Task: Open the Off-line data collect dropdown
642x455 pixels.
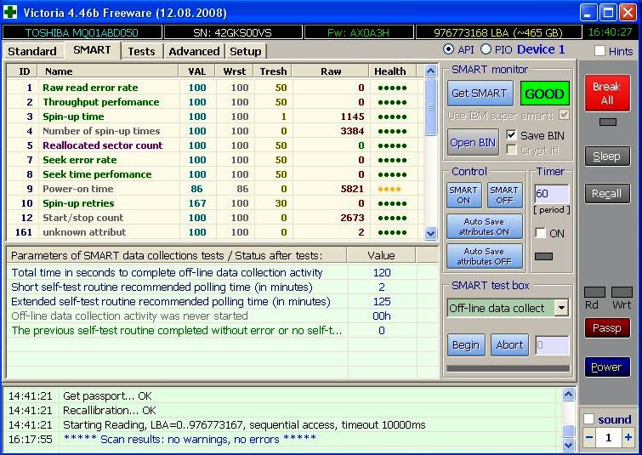Action: point(561,308)
